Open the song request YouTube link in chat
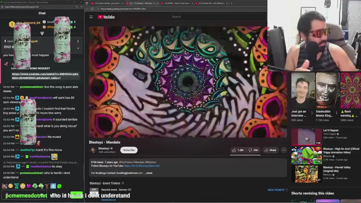Screen dimensions: 361x203 click(45, 76)
